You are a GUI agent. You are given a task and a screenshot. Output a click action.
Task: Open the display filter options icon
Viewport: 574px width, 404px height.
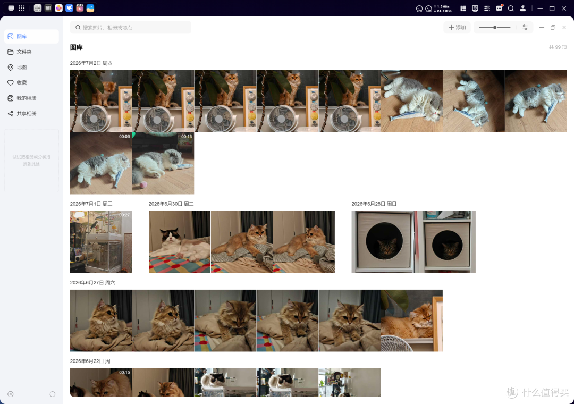(525, 28)
